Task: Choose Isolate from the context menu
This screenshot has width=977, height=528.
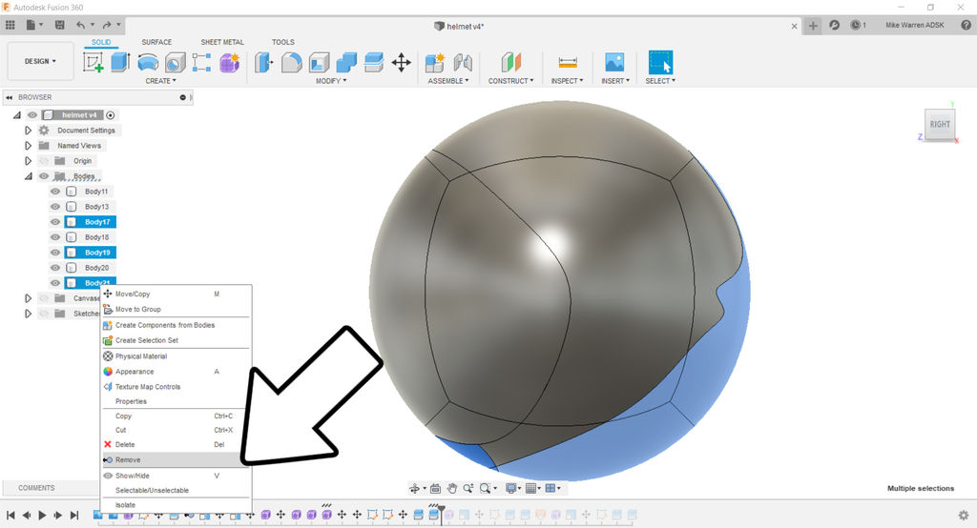Action: click(x=176, y=505)
